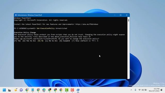This screenshot has height=93, width=165.
Task: Click the [A] Yes to All option text
Action: point(29,41)
